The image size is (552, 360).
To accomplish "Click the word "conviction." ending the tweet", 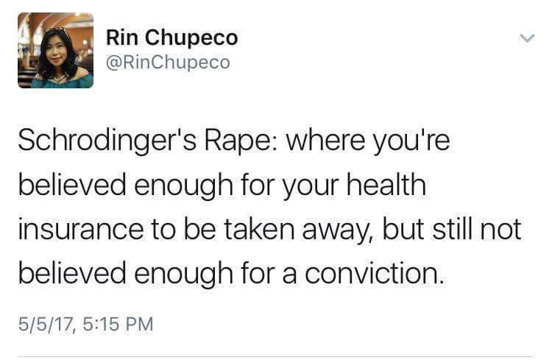I will coord(374,273).
